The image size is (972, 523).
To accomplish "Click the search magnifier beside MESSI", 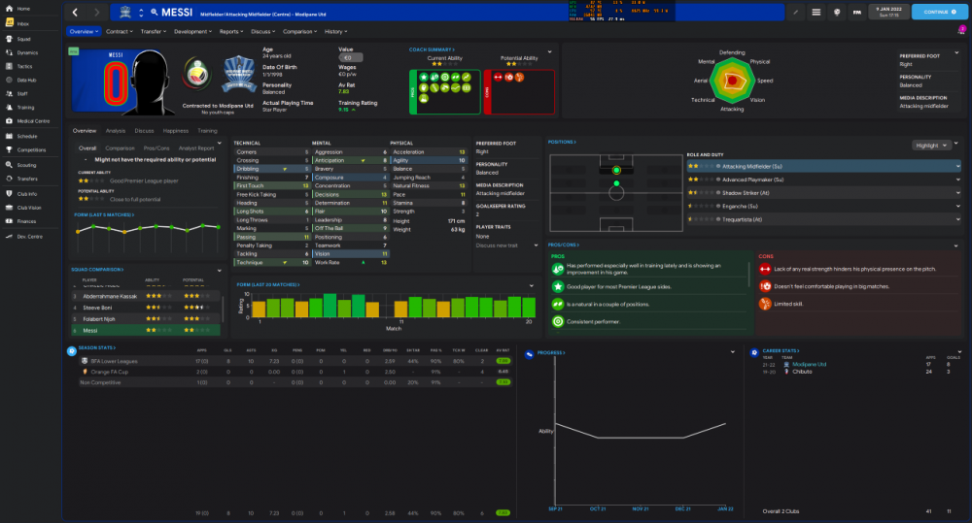I will coord(155,12).
